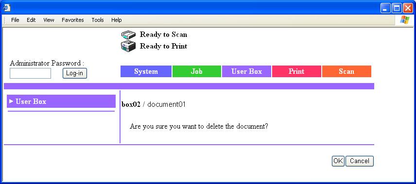Minimize the browser window

[x=385, y=8]
